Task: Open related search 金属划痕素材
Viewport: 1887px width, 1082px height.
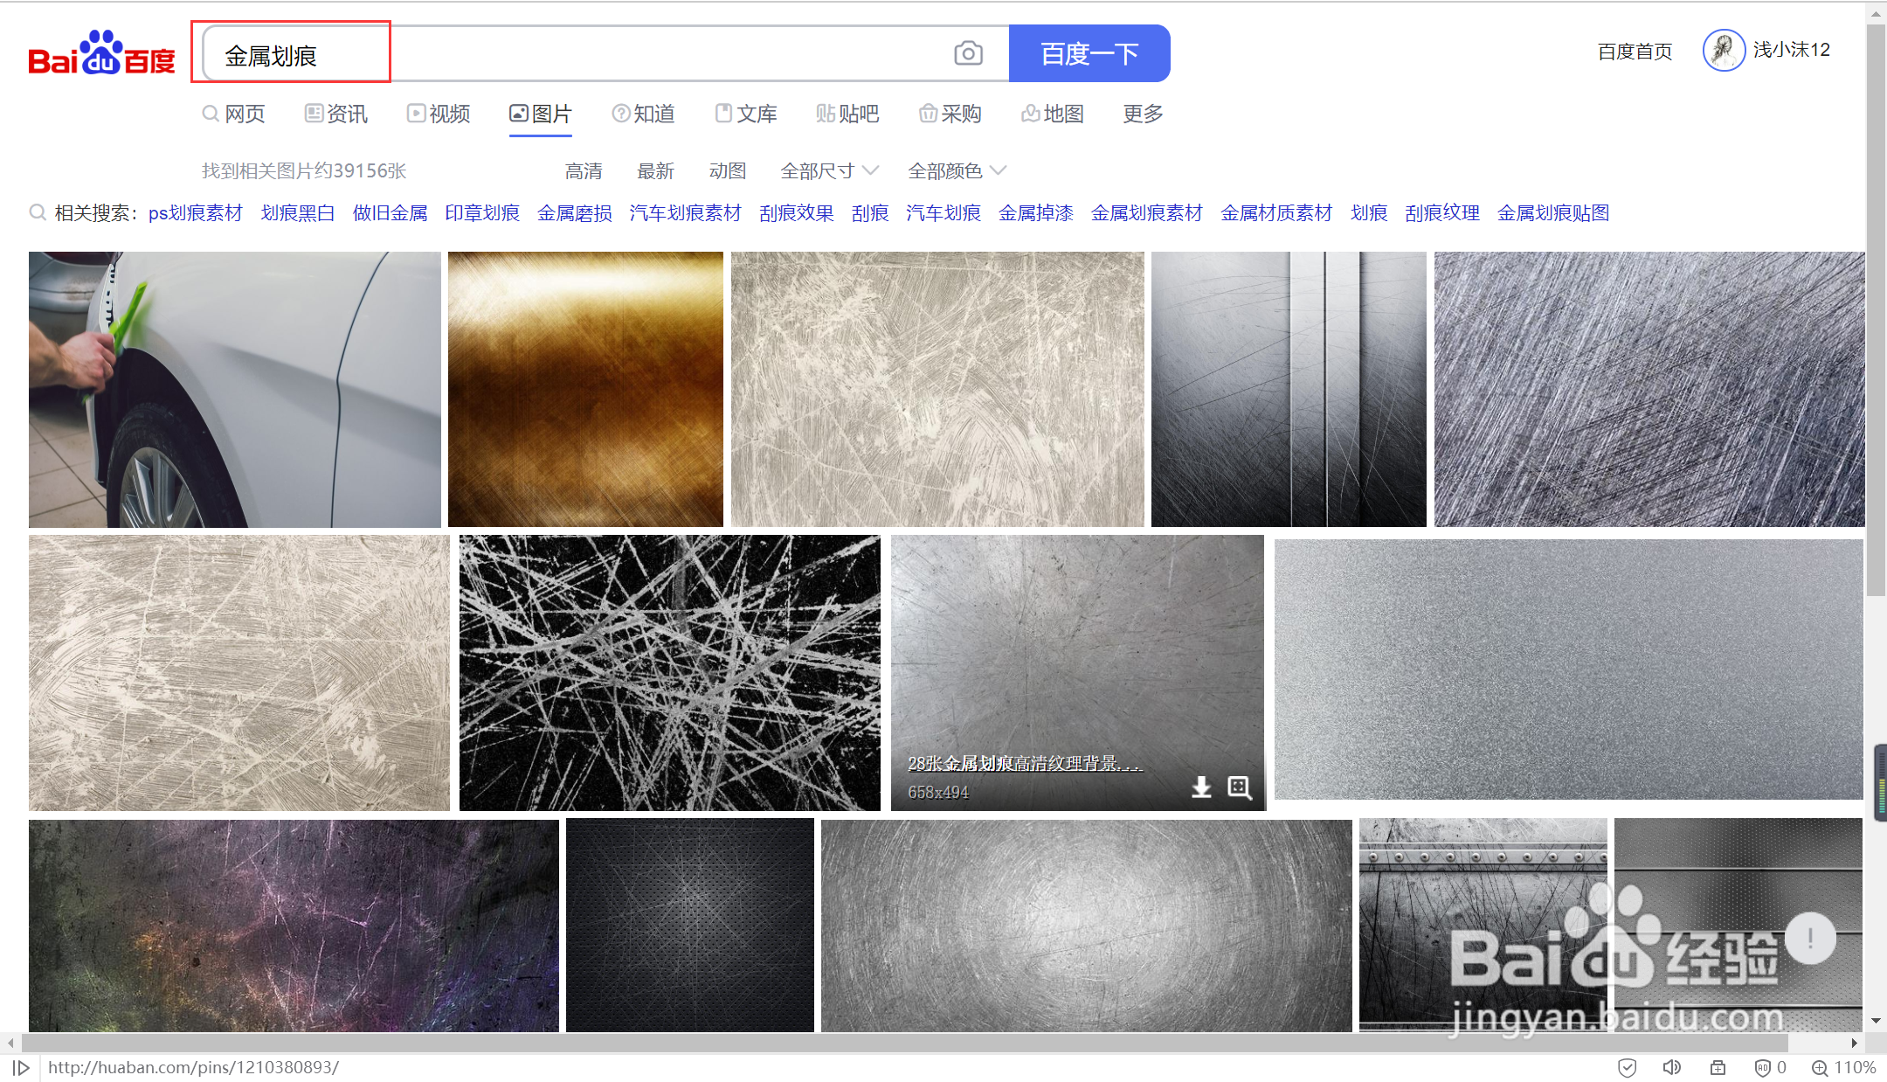Action: click(1147, 213)
